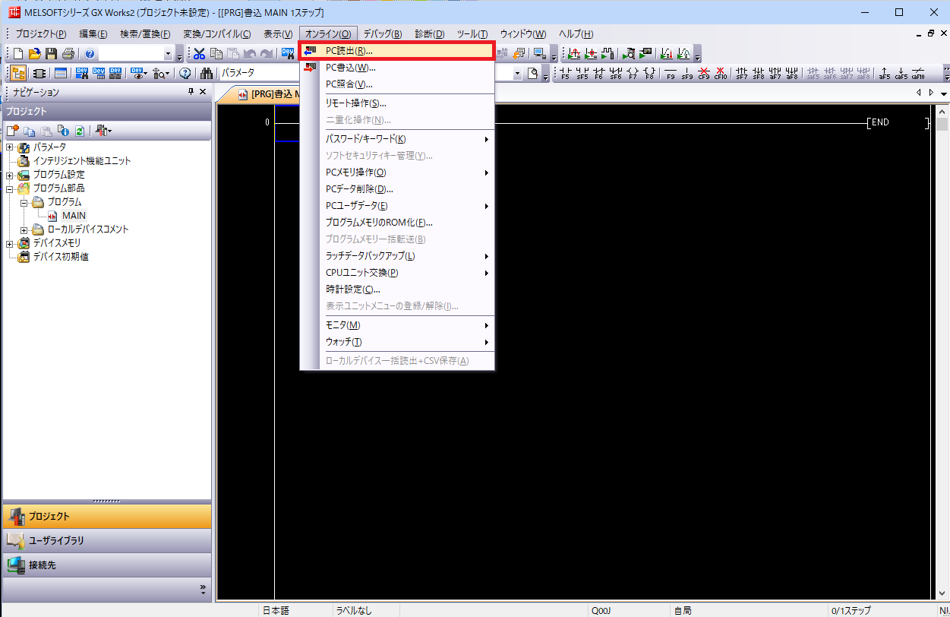
Task: Switch to the プロジェクト navigation pane button
Action: point(106,517)
